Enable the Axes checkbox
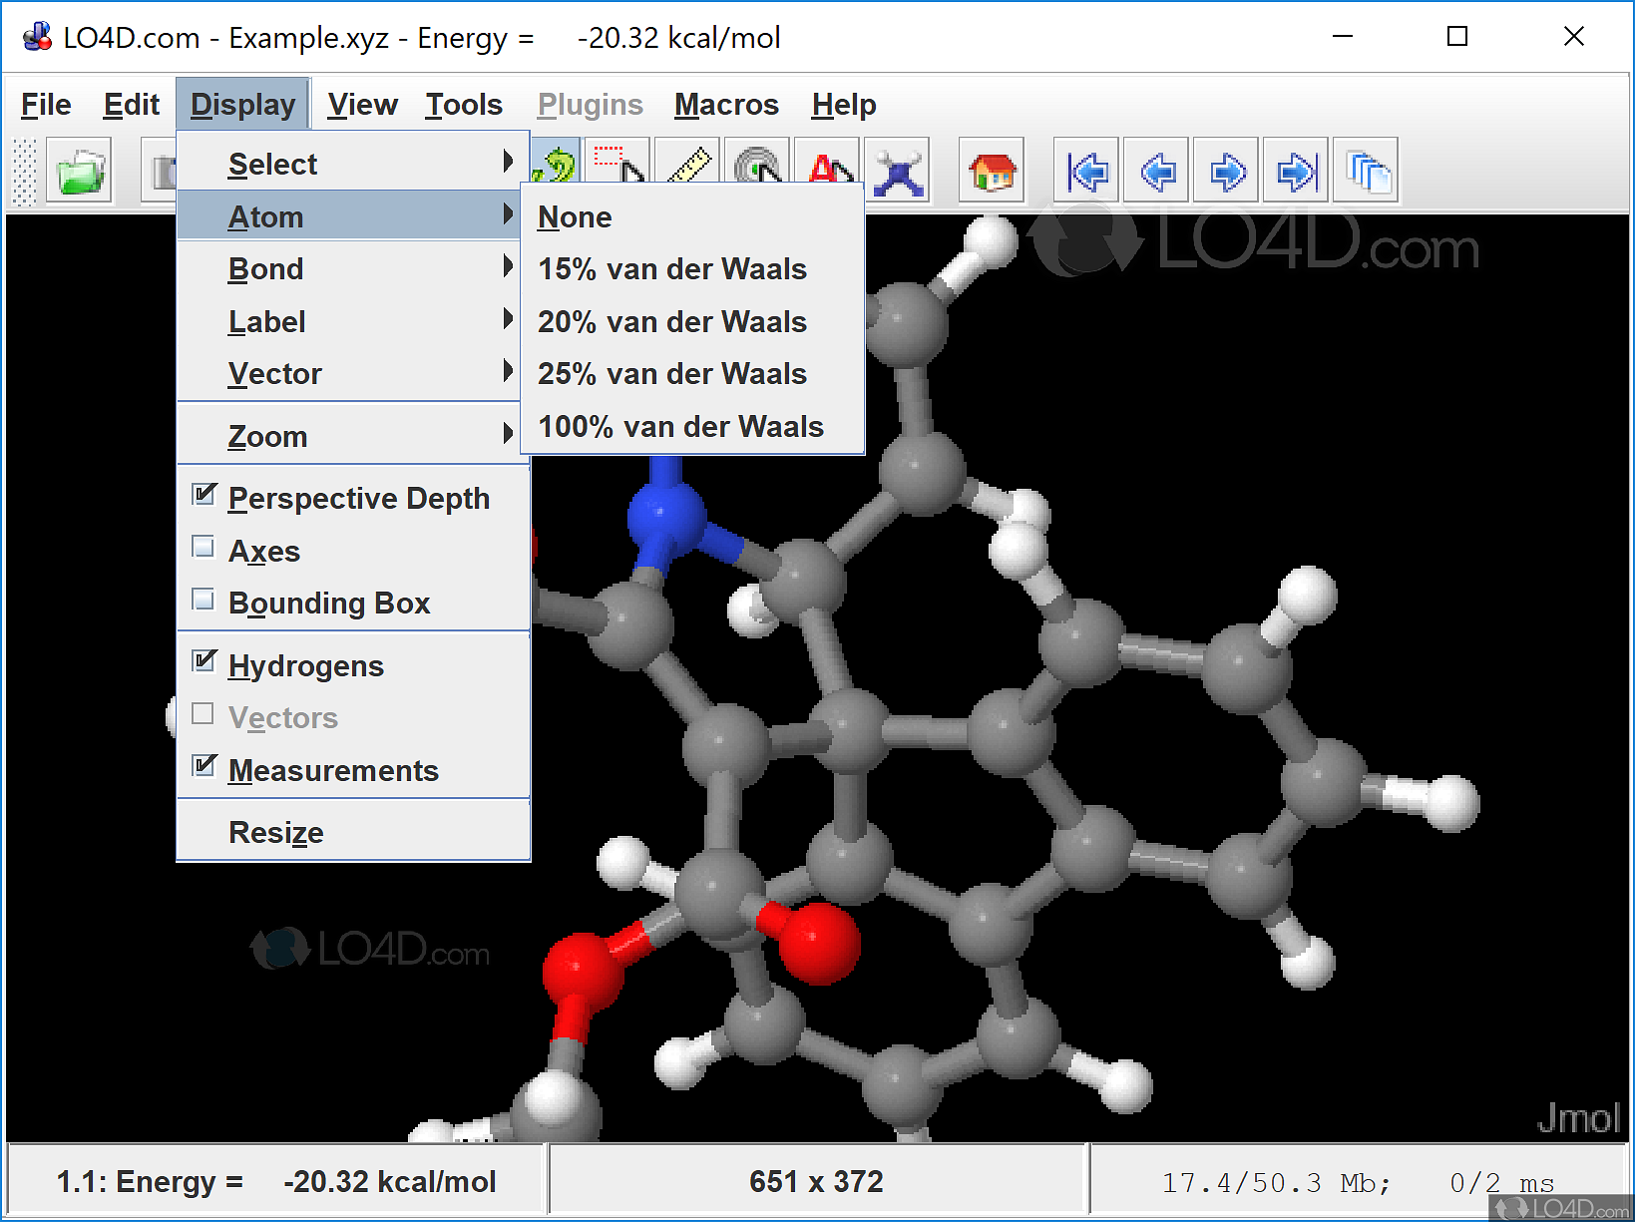 click(x=204, y=547)
